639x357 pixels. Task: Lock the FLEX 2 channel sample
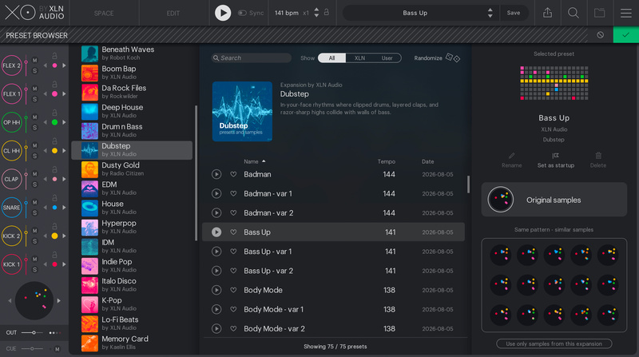(54, 56)
